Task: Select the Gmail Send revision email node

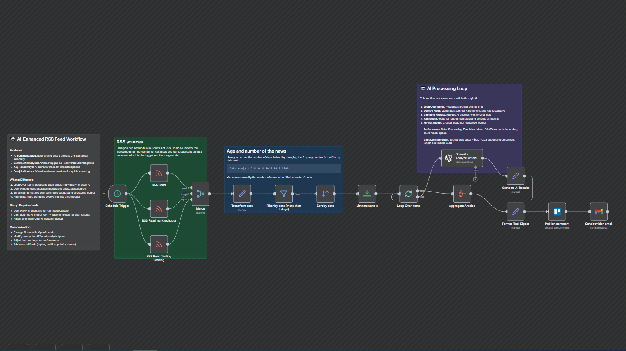Action: point(599,212)
